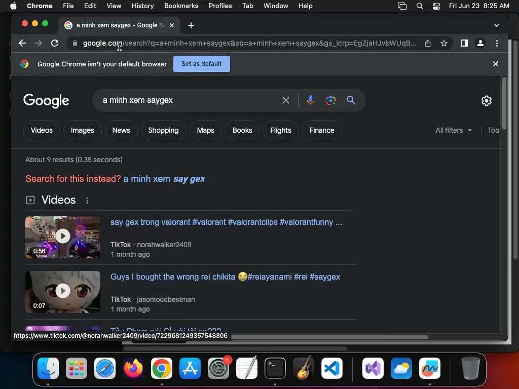Filter results by Books
The height and width of the screenshot is (389, 519).
(x=242, y=130)
